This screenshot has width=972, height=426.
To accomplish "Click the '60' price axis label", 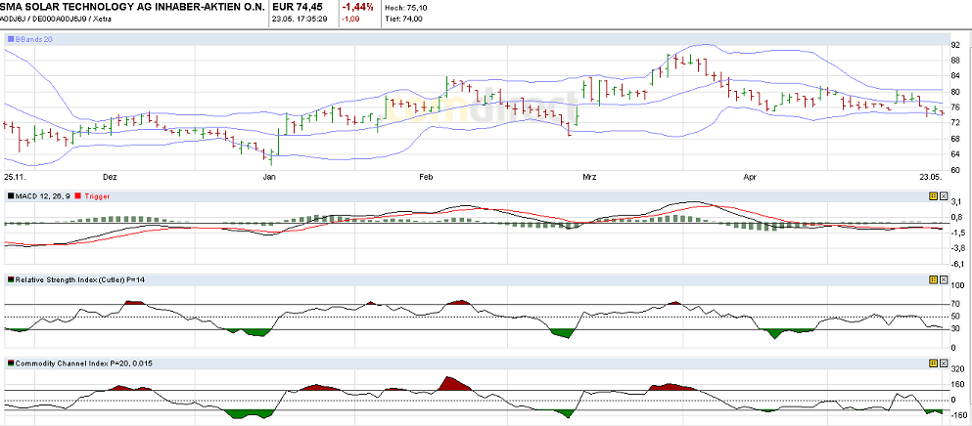I will (955, 170).
